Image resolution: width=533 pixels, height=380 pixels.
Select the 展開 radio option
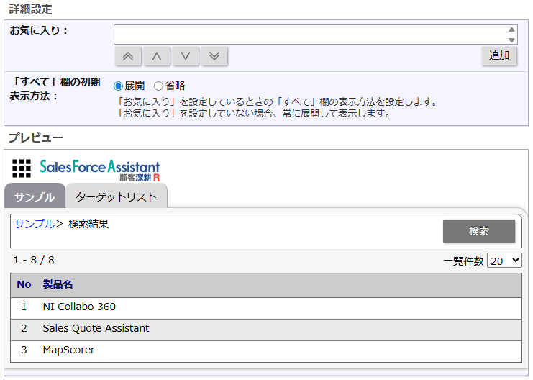click(x=119, y=86)
